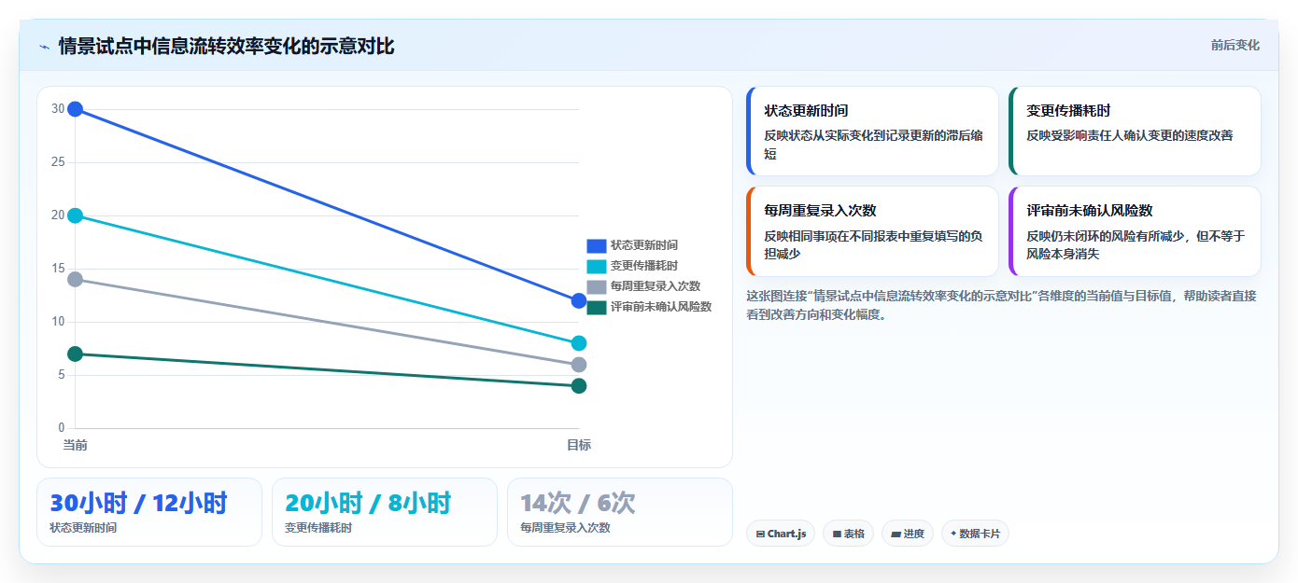
Task: Click y-axis tick label 25
Action: tap(58, 162)
